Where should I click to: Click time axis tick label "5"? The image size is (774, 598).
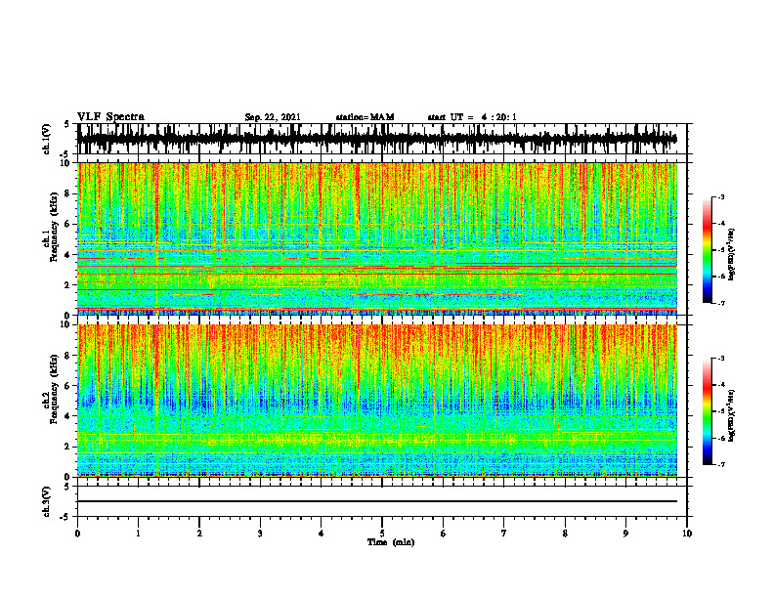point(382,534)
